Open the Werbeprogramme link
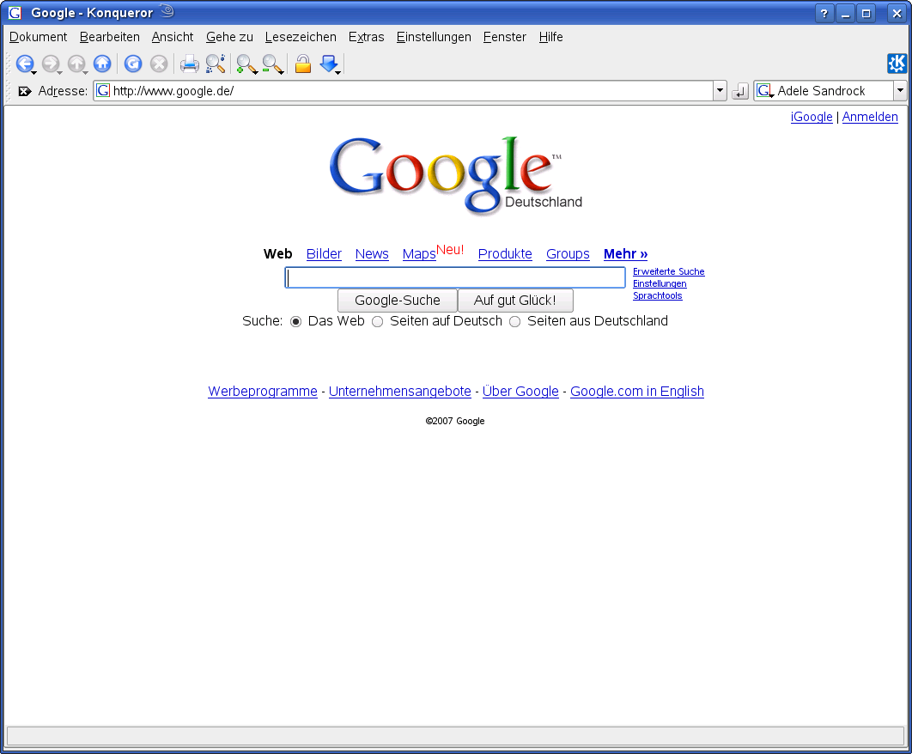Image resolution: width=912 pixels, height=754 pixels. 263,392
